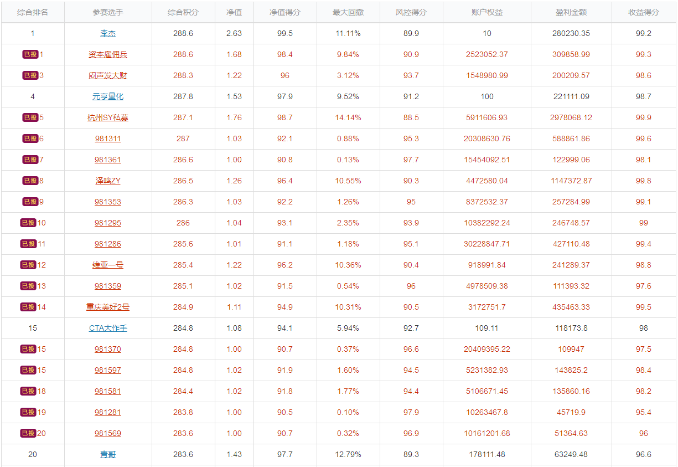Click the 已投 badge in the 981311 row
678x467 pixels.
30,138
